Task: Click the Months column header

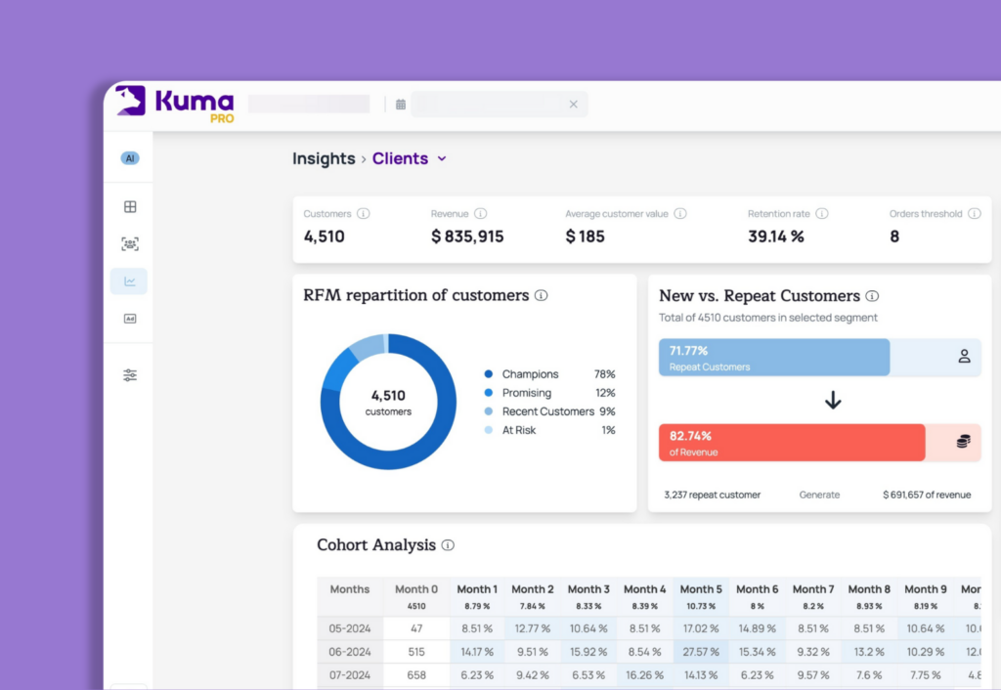Action: (x=350, y=596)
